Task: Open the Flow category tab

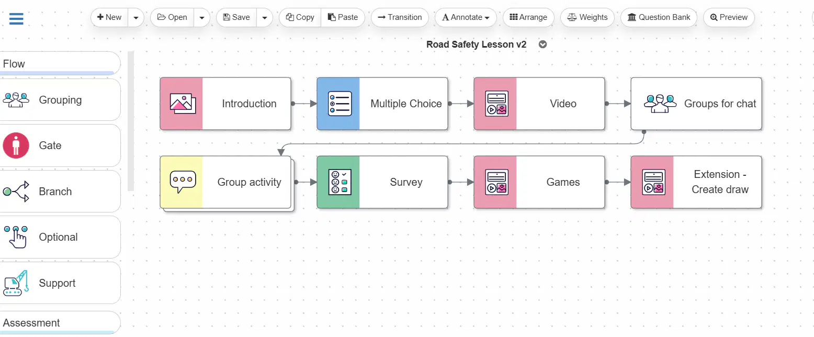Action: click(x=60, y=63)
